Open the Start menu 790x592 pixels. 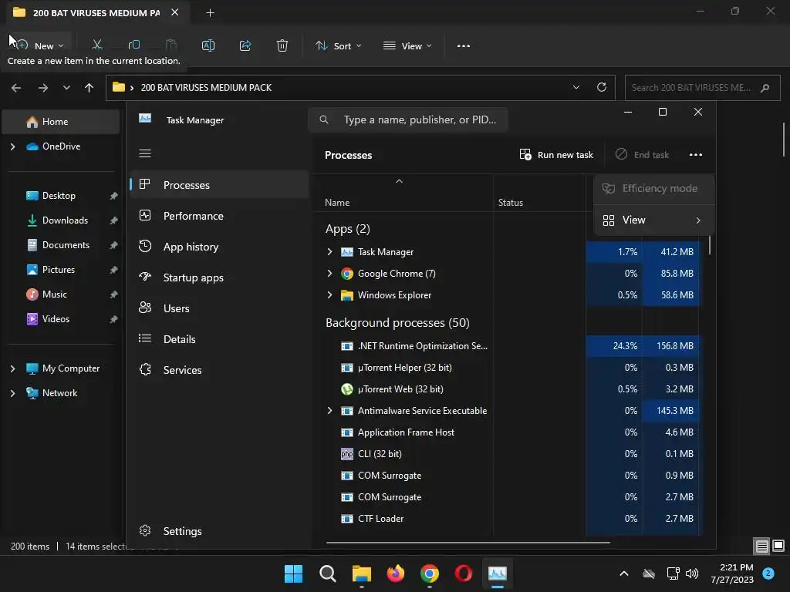[293, 573]
